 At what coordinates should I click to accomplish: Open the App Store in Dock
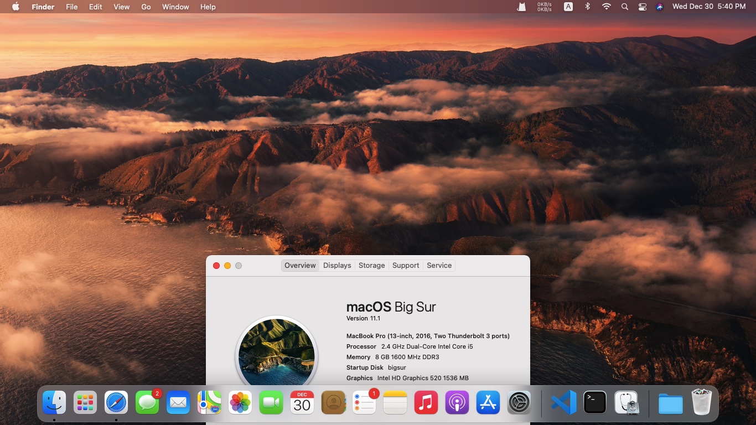(x=488, y=402)
